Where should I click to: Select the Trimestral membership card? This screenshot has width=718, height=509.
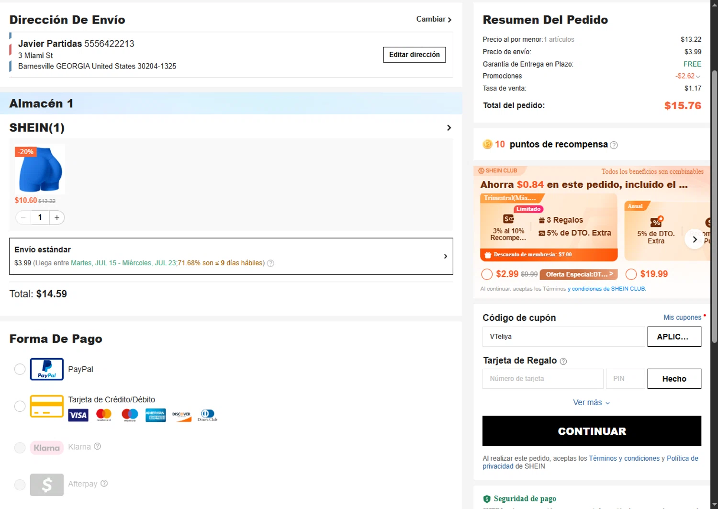click(x=549, y=227)
